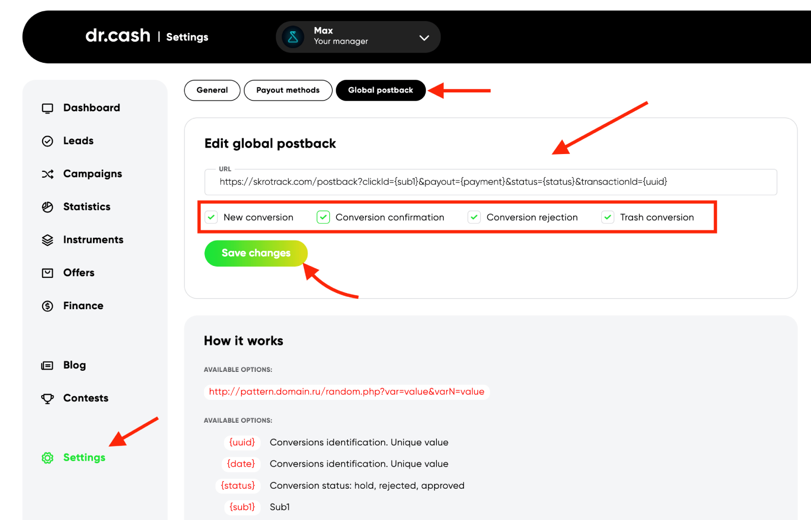Screen dimensions: 811x520
Task: Click the Leads checkmark circle icon
Action: coord(48,141)
